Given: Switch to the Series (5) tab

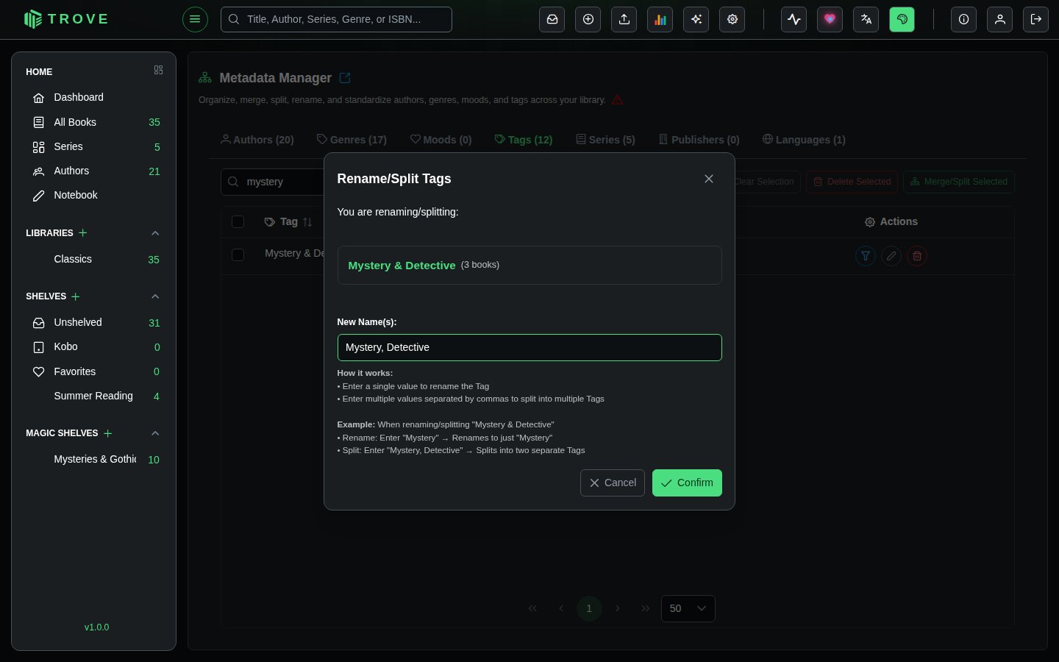Looking at the screenshot, I should point(605,140).
